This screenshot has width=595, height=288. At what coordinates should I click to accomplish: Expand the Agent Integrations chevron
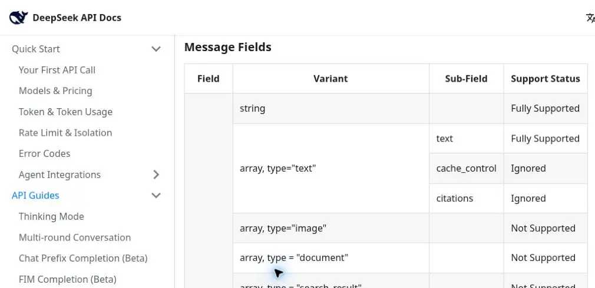click(156, 175)
